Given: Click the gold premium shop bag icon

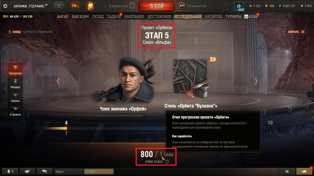Looking at the screenshot, I should pyautogui.click(x=90, y=6).
